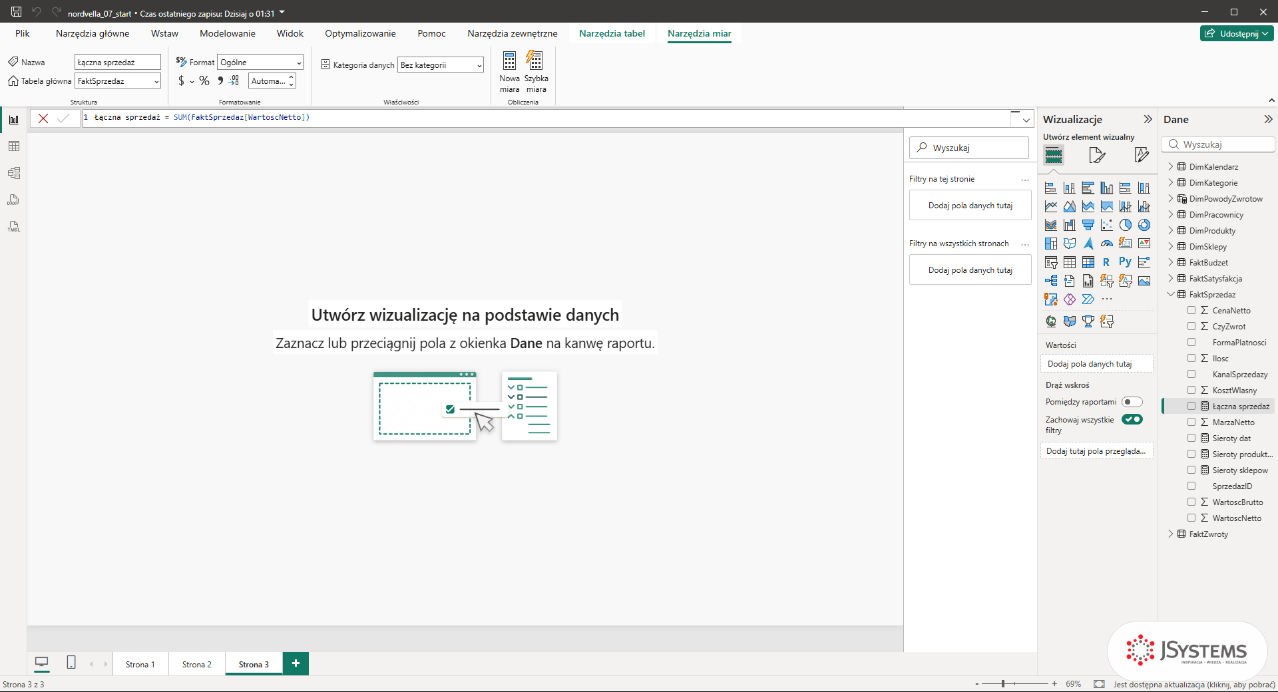Check the łączna sprzedaż measure
Image resolution: width=1278 pixels, height=692 pixels.
click(x=1191, y=406)
